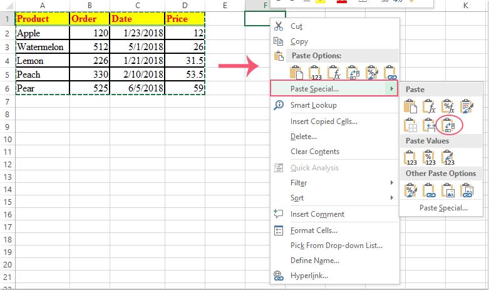
Task: Click the Apple cell
Action: pos(43,33)
